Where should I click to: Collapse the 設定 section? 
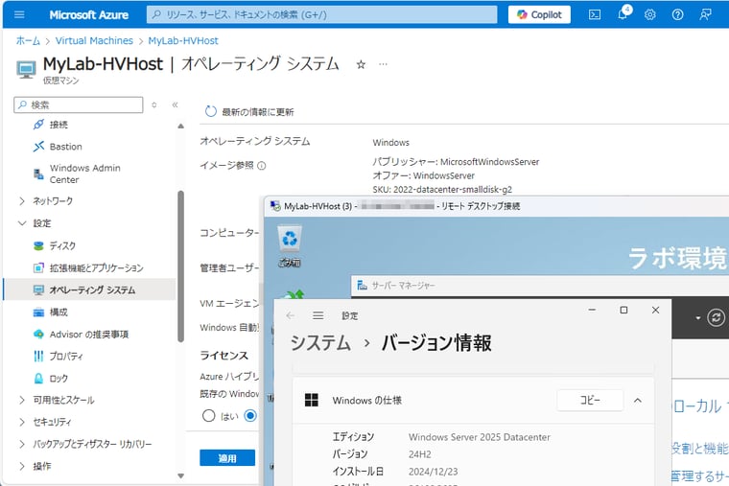(x=22, y=223)
